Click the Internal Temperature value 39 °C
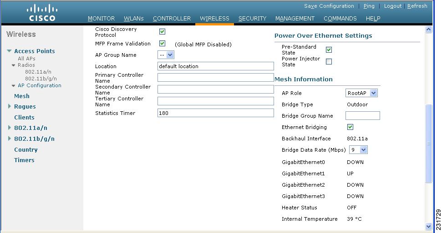 pos(354,219)
